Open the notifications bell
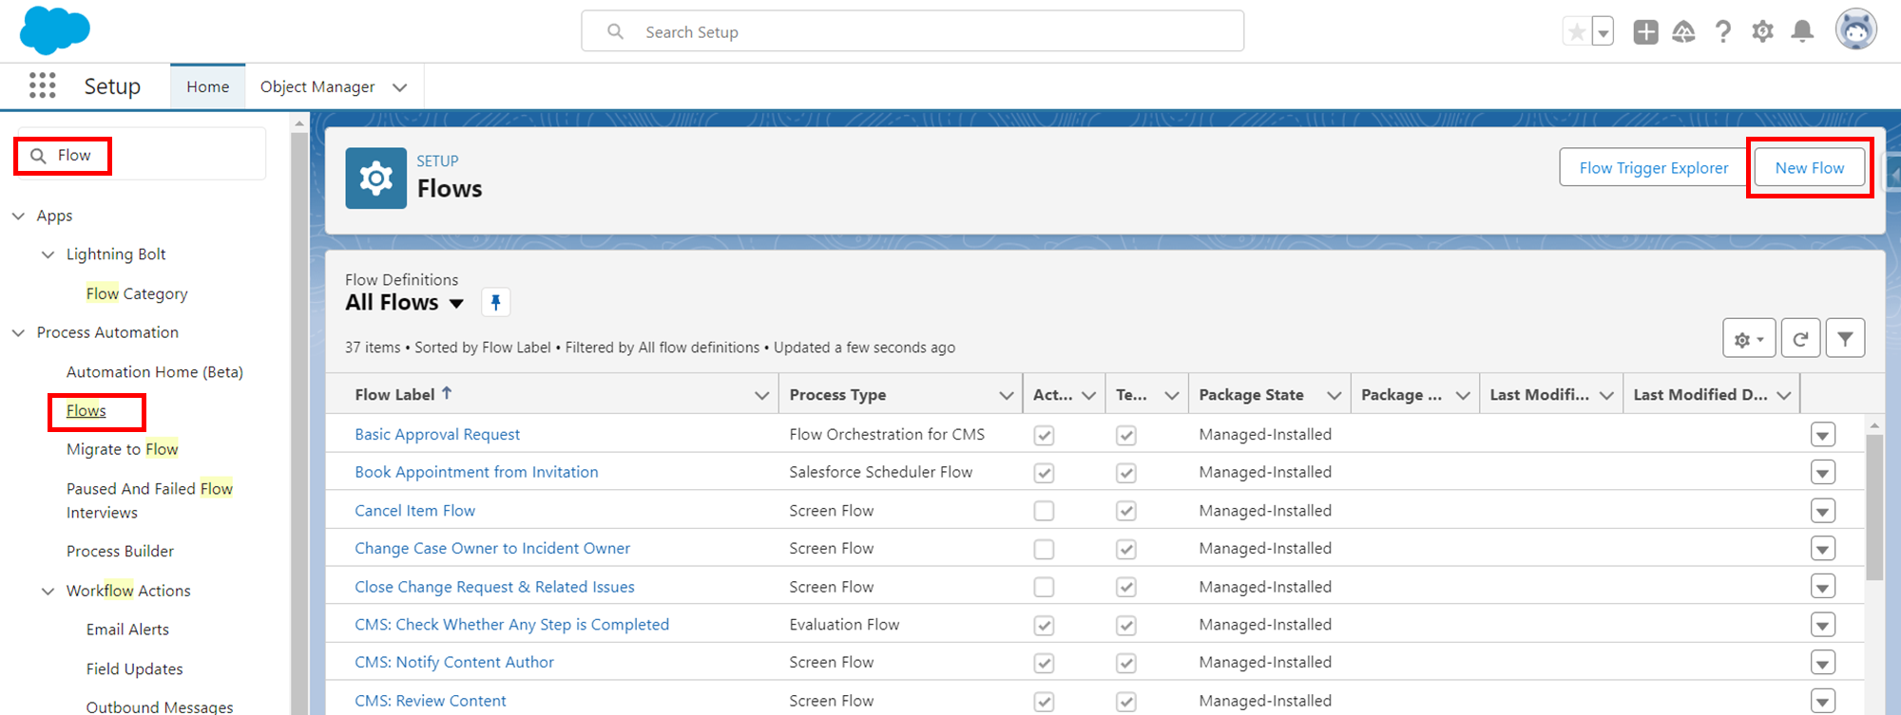1901x715 pixels. (1802, 32)
